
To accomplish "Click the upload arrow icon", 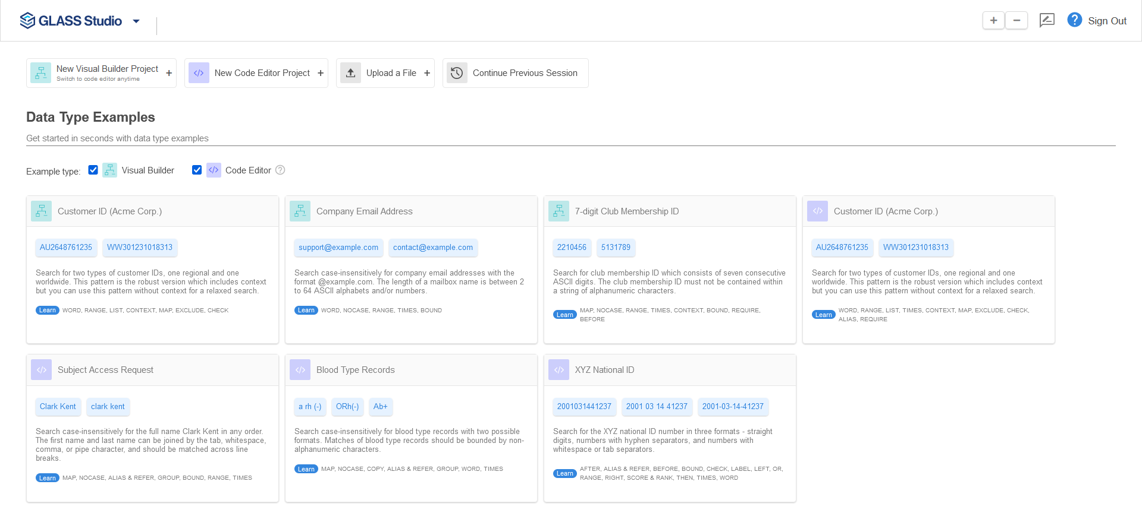I will point(351,73).
